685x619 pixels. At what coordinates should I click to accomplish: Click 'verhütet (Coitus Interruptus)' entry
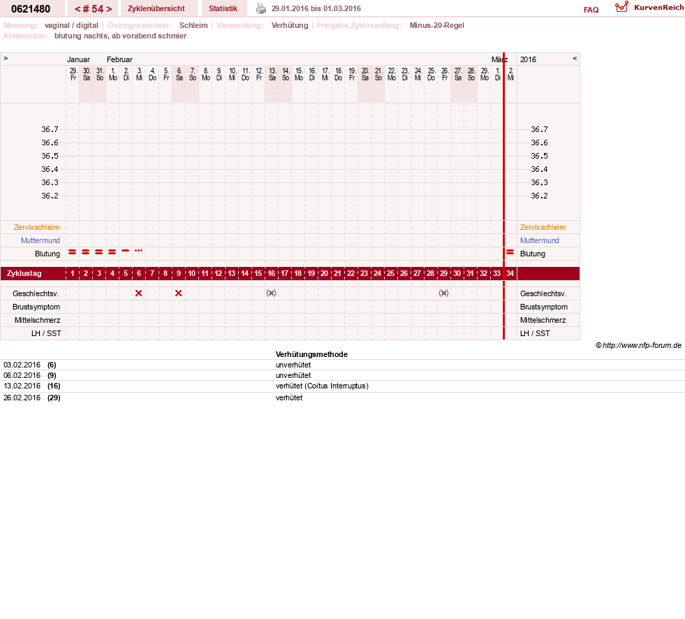pos(322,386)
